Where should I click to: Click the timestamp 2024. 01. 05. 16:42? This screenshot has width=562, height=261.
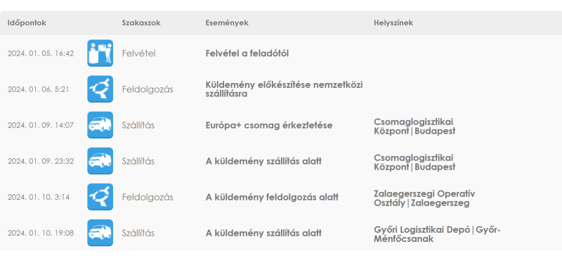(41, 53)
